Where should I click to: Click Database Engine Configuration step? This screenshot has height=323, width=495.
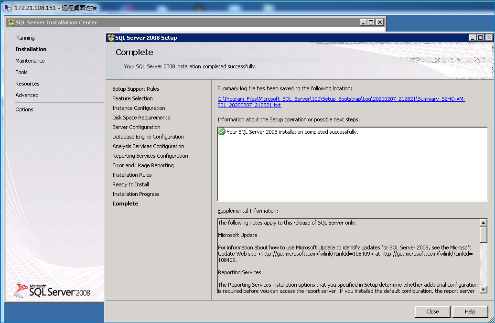(x=148, y=136)
